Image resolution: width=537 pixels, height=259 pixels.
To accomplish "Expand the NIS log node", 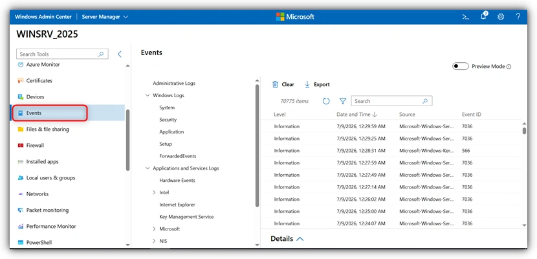I will click(154, 241).
